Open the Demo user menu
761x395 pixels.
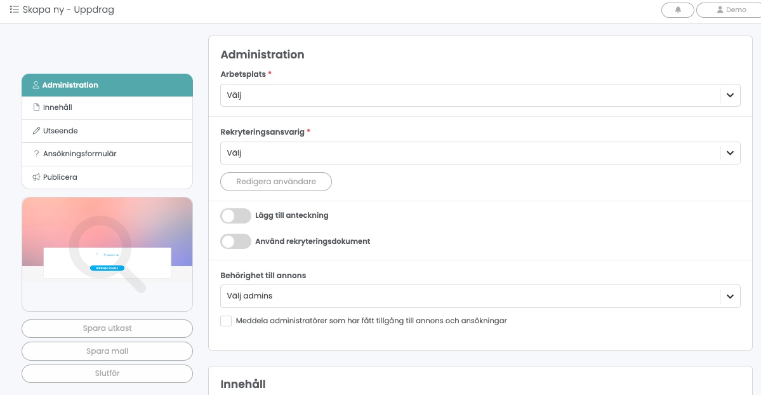tap(731, 10)
